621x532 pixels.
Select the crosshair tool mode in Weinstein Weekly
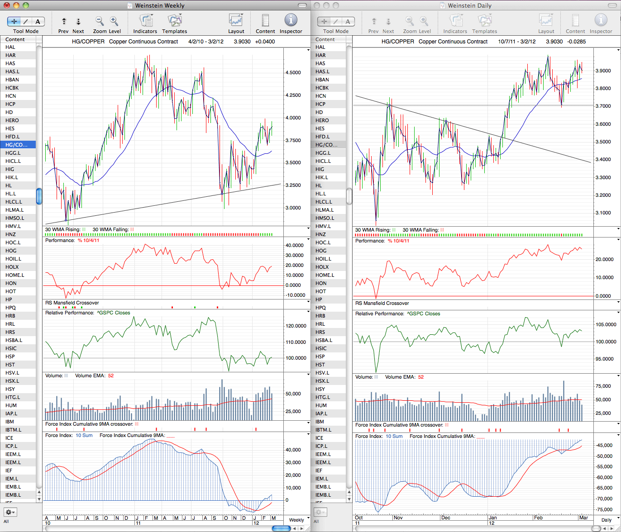point(14,21)
